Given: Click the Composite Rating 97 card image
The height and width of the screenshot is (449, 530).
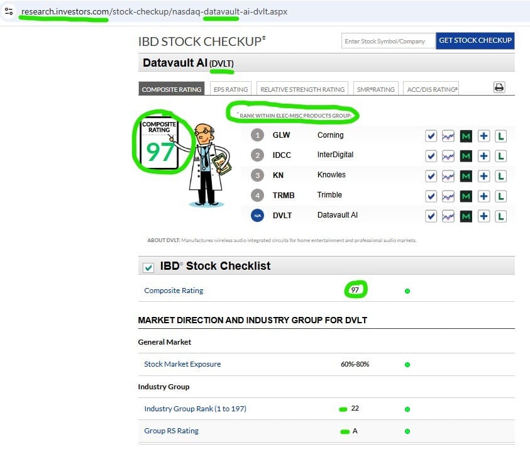Looking at the screenshot, I should 159,143.
